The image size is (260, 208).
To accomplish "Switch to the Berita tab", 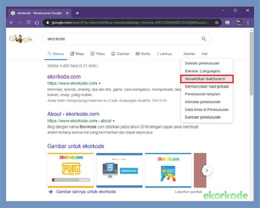I will coord(143,54).
